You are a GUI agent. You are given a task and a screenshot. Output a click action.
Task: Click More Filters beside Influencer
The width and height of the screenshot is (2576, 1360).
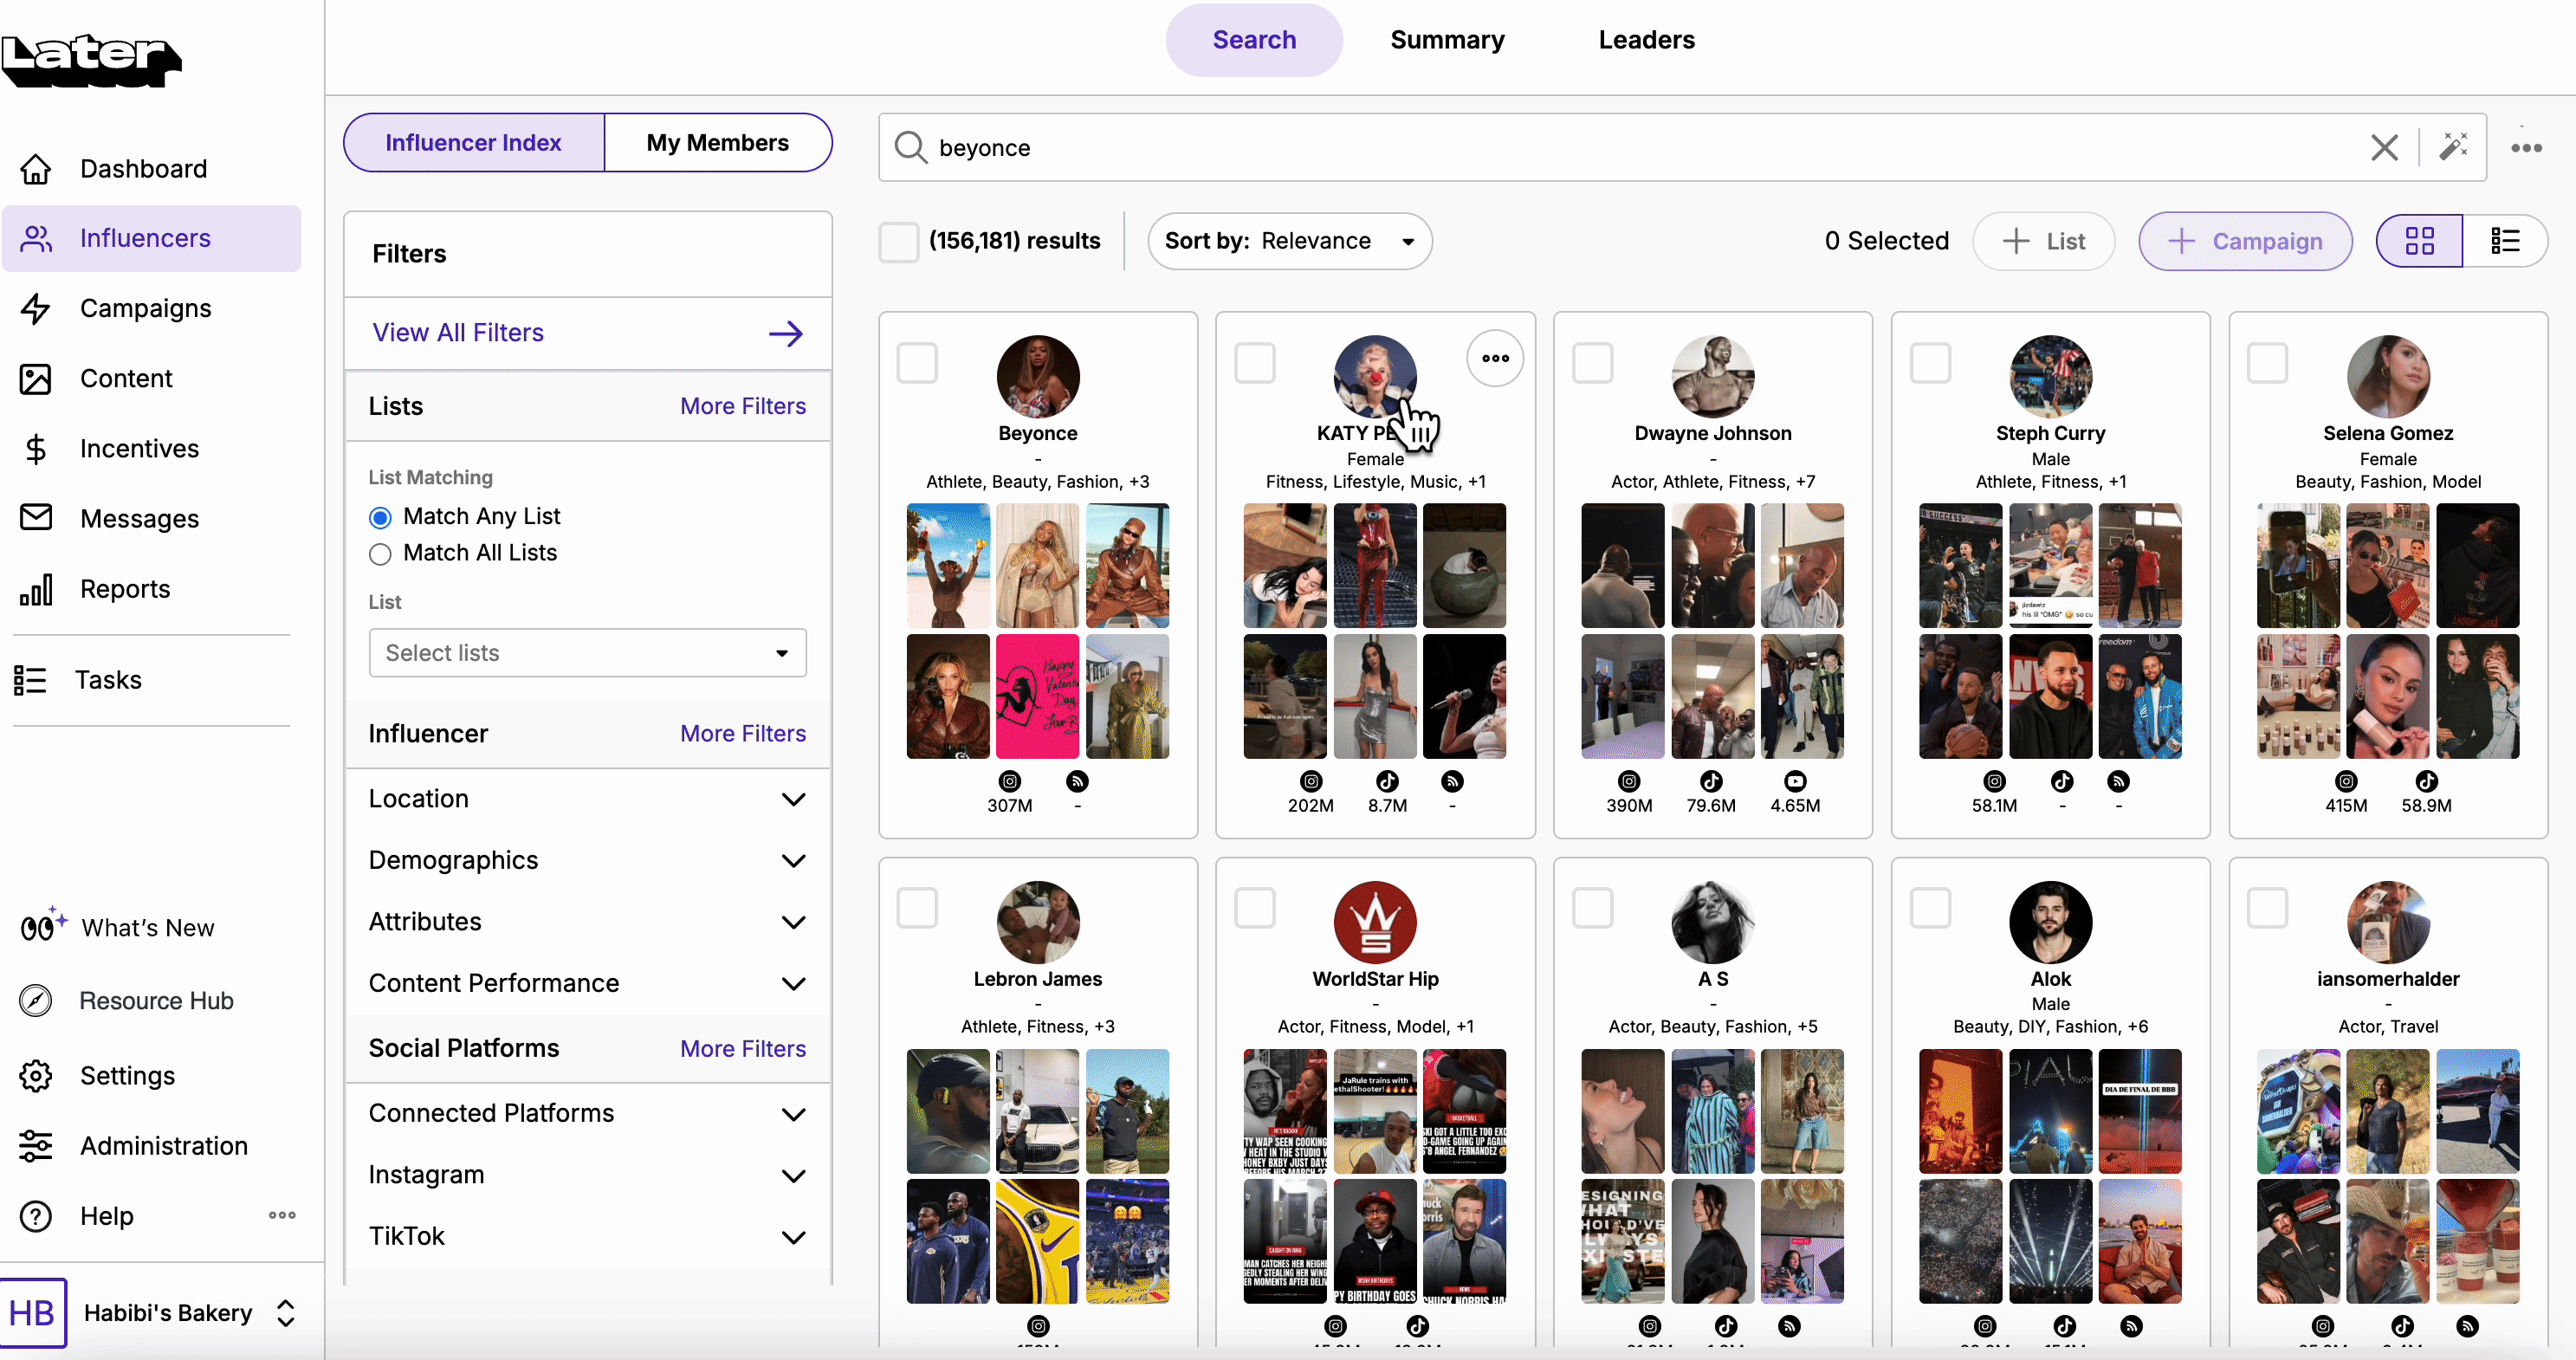click(x=743, y=734)
